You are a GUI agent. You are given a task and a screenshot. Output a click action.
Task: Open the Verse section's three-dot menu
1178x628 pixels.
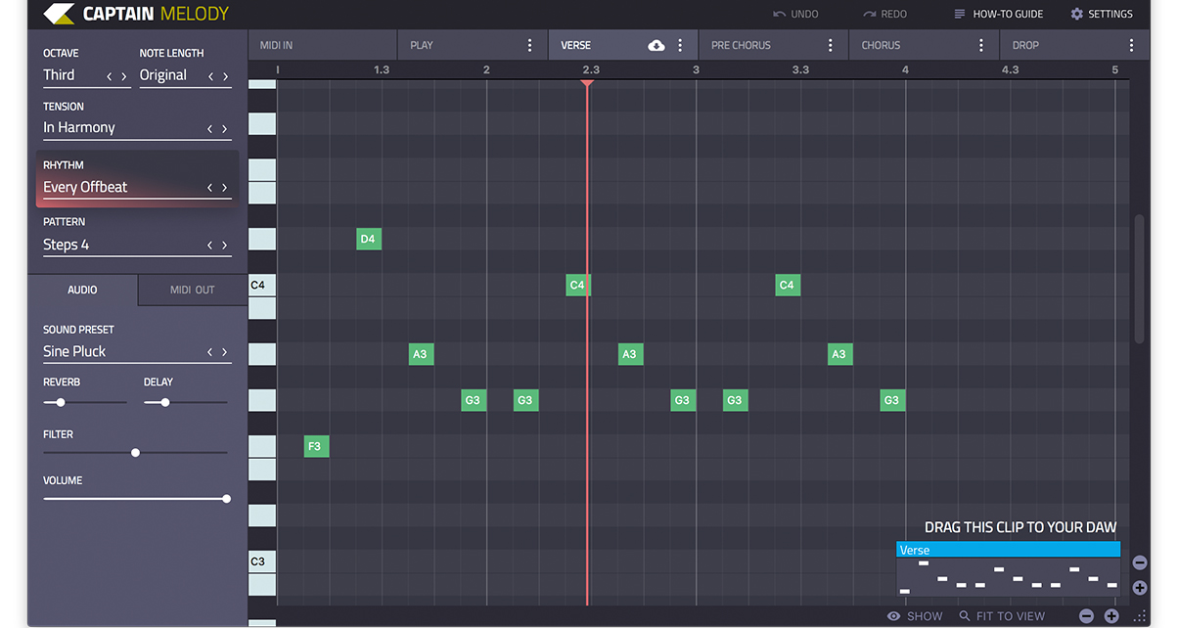point(680,44)
